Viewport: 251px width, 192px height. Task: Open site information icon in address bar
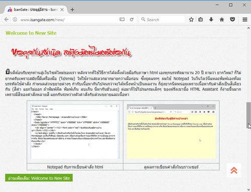click(x=15, y=20)
